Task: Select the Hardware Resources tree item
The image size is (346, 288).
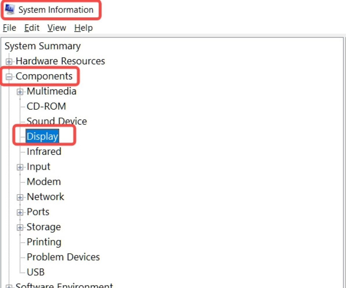Action: pyautogui.click(x=60, y=61)
